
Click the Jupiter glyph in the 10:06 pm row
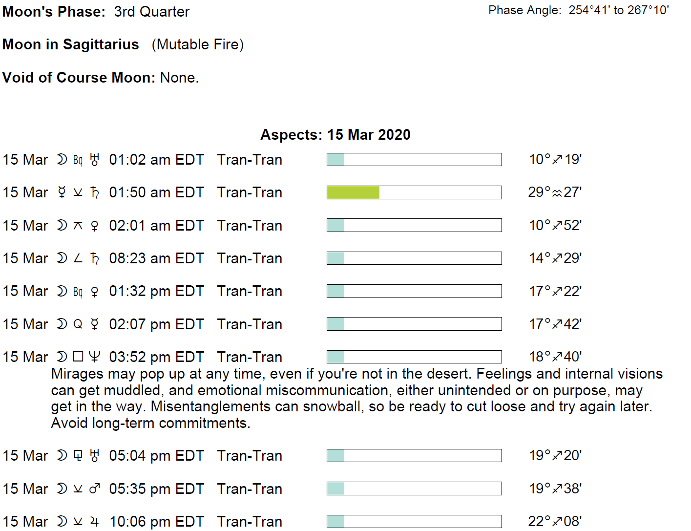coord(95,522)
